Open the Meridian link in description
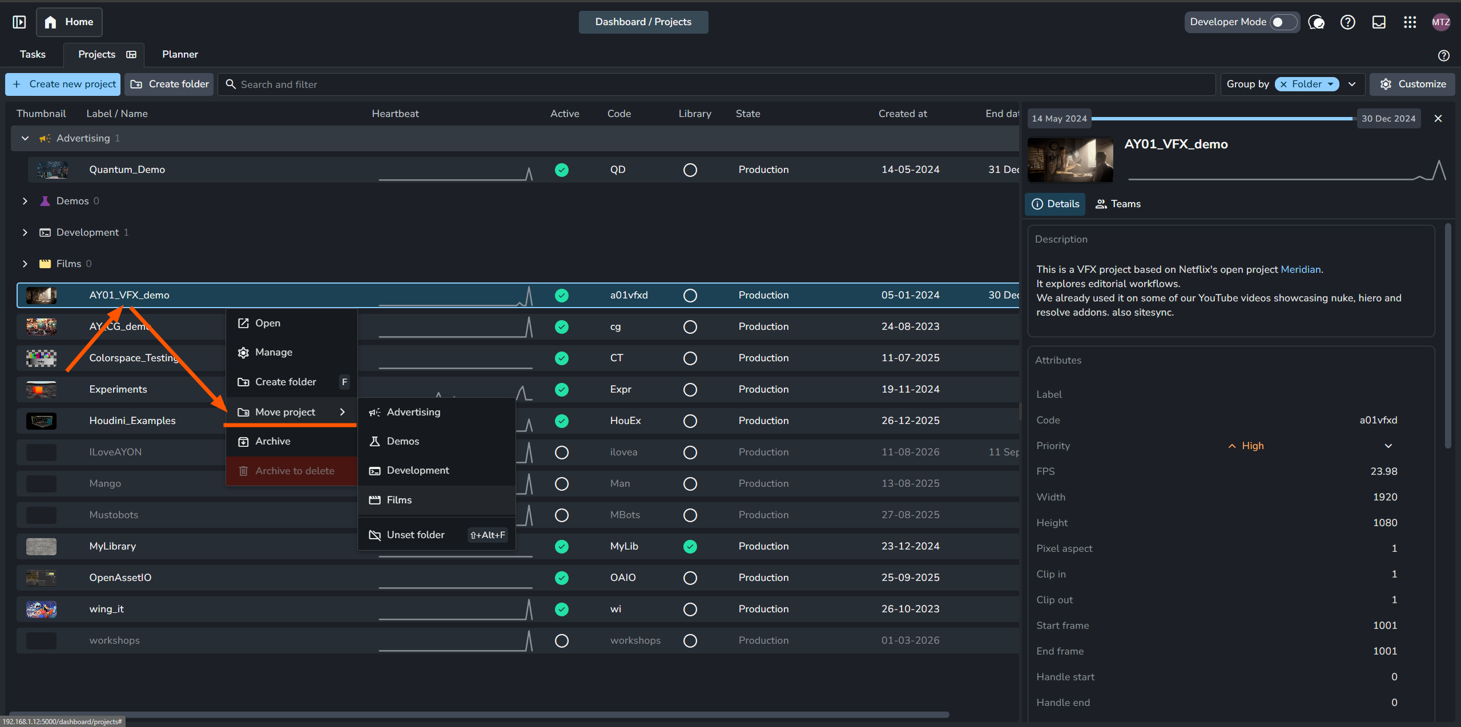This screenshot has width=1461, height=727. [1301, 269]
